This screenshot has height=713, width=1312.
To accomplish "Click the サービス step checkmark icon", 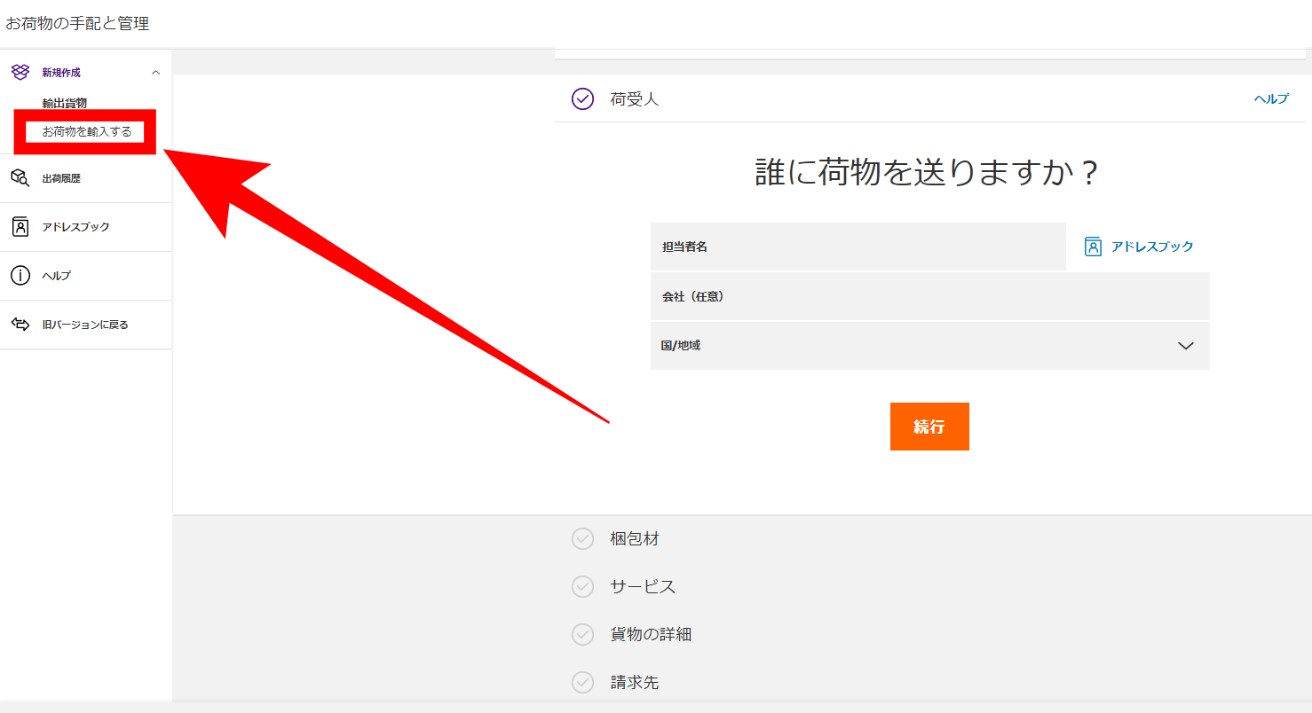I will (x=582, y=586).
